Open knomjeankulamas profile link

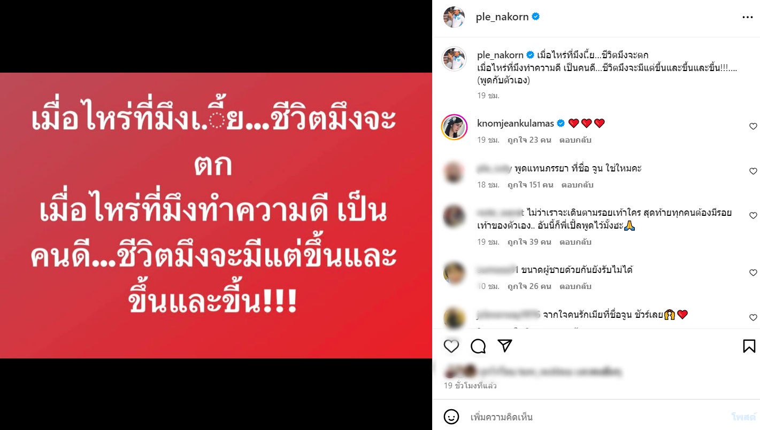click(x=516, y=123)
